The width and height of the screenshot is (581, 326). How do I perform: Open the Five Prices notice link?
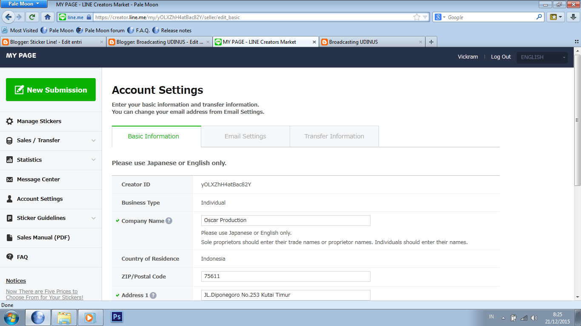tap(45, 295)
